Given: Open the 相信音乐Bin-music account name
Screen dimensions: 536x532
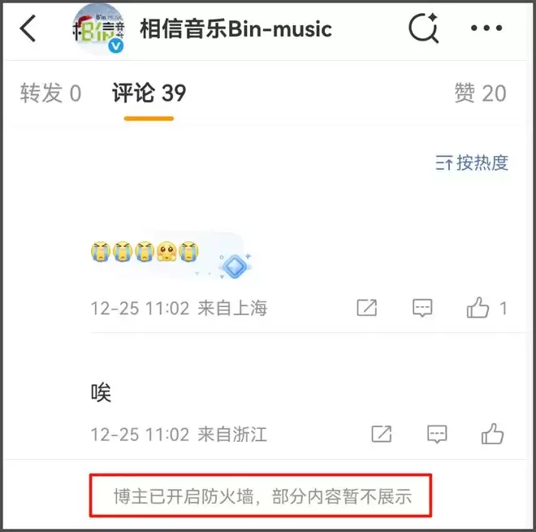Looking at the screenshot, I should pyautogui.click(x=236, y=29).
